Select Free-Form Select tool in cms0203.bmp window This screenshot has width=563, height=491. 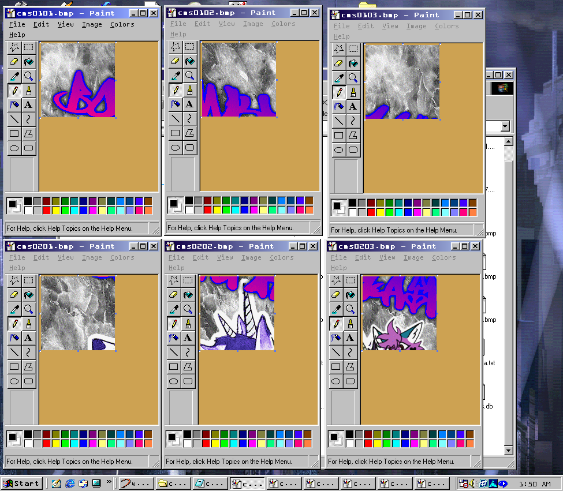coord(336,280)
